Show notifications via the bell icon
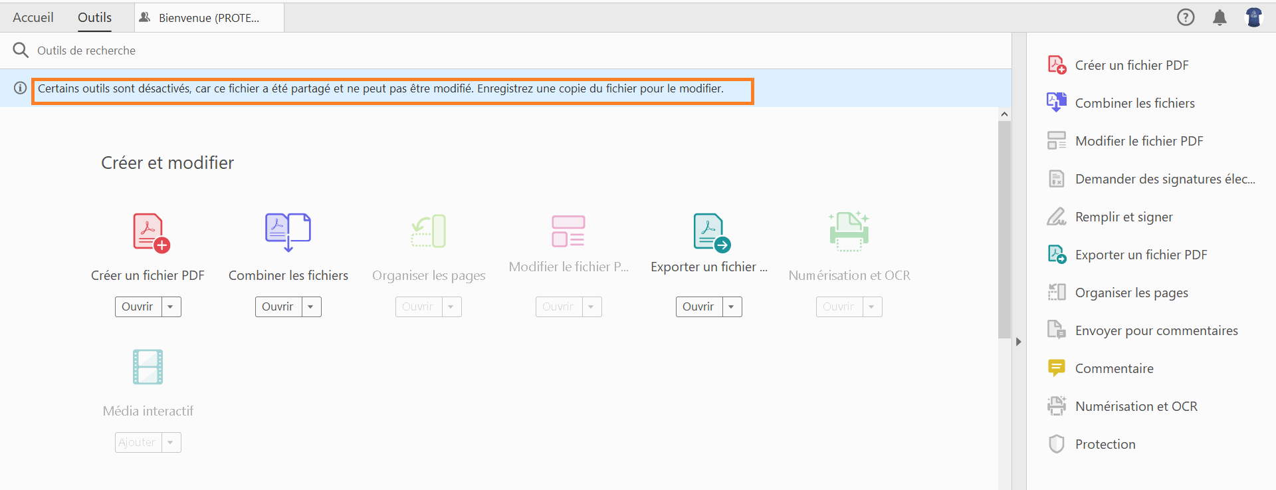This screenshot has width=1276, height=490. [x=1220, y=17]
